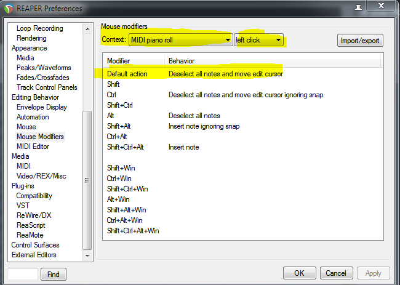Viewport: 400px width, 285px height.
Task: Select Envelope Display in the tree
Action: pyautogui.click(x=42, y=107)
